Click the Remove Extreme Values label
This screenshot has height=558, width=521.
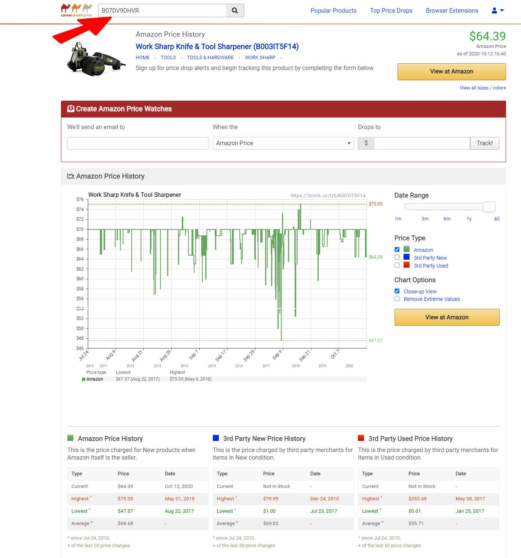[x=432, y=299]
